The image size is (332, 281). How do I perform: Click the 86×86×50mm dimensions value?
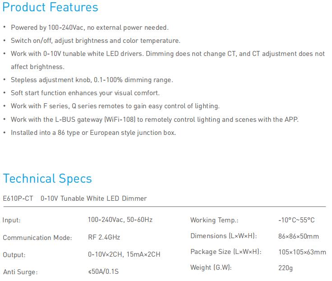click(x=299, y=236)
